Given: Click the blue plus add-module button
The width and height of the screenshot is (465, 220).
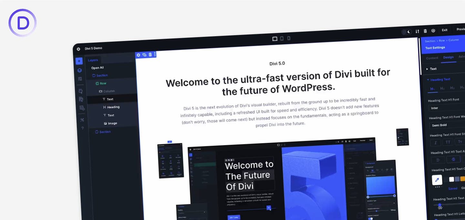Looking at the screenshot, I should tap(79, 61).
